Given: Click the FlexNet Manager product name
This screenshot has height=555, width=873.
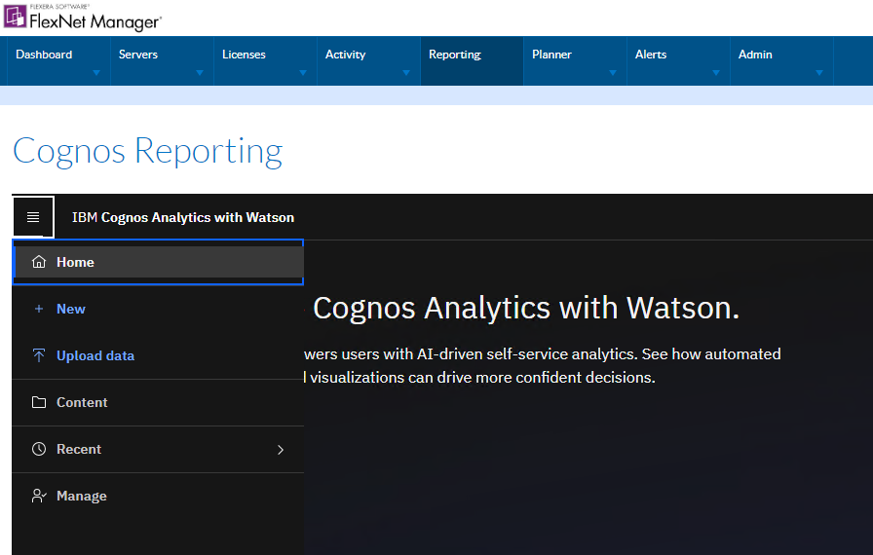Looking at the screenshot, I should click(x=95, y=22).
